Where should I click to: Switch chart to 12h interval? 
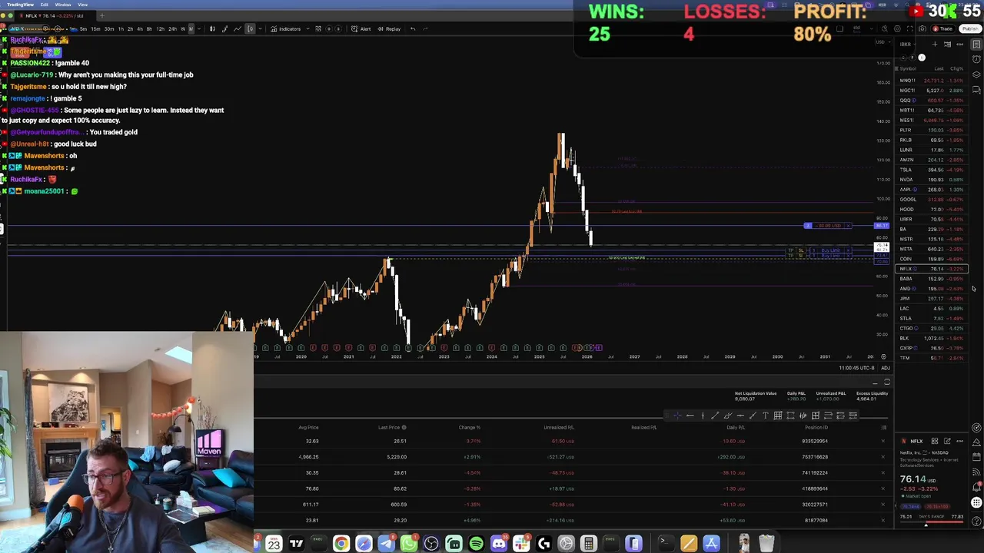160,28
